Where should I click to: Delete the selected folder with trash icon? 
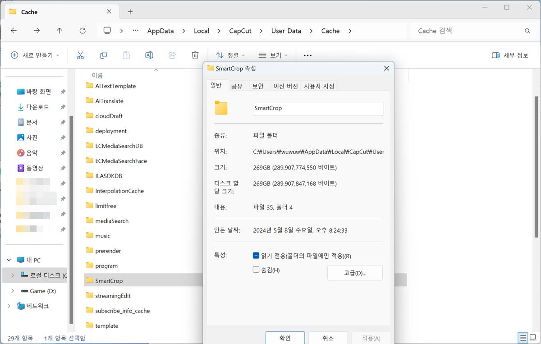pyautogui.click(x=195, y=55)
